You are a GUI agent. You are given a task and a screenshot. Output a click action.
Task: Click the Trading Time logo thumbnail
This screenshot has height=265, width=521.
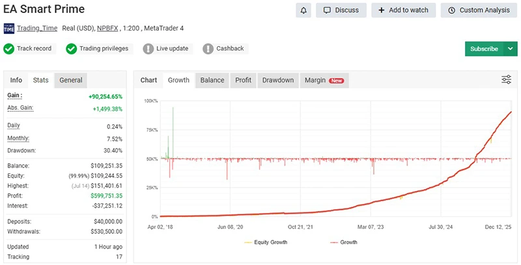[x=9, y=29]
